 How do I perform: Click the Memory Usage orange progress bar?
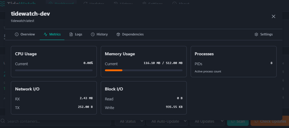(114, 70)
